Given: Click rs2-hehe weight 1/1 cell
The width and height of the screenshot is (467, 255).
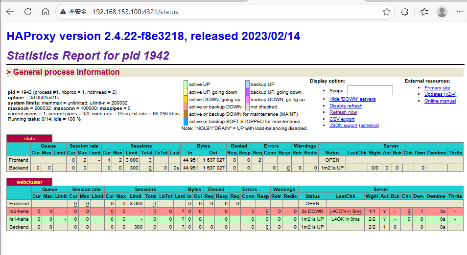Looking at the screenshot, I should coord(372,212).
